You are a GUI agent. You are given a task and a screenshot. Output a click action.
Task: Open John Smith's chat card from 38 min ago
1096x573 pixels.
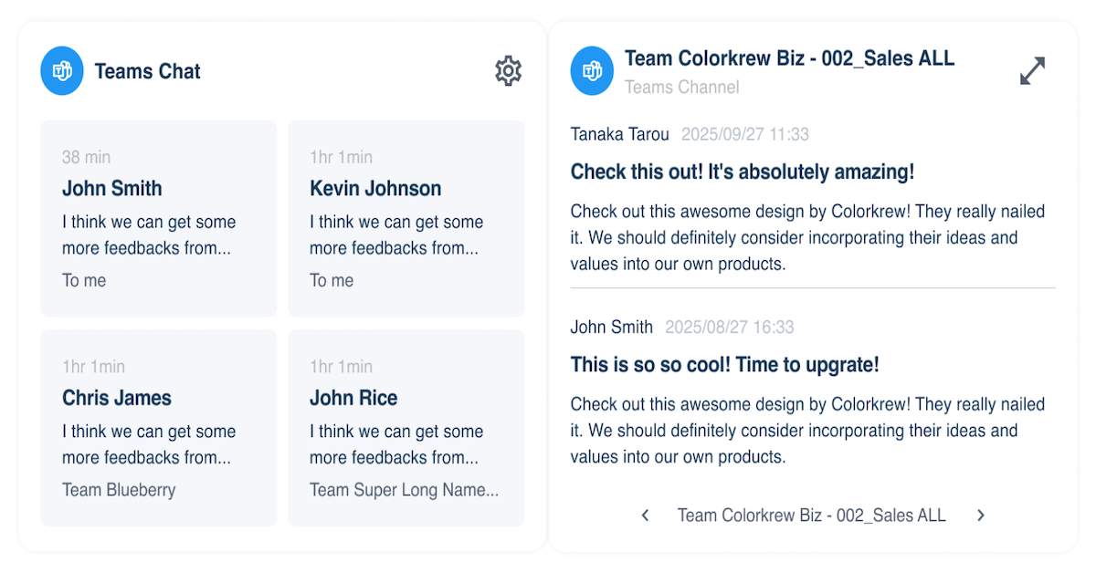pos(159,219)
